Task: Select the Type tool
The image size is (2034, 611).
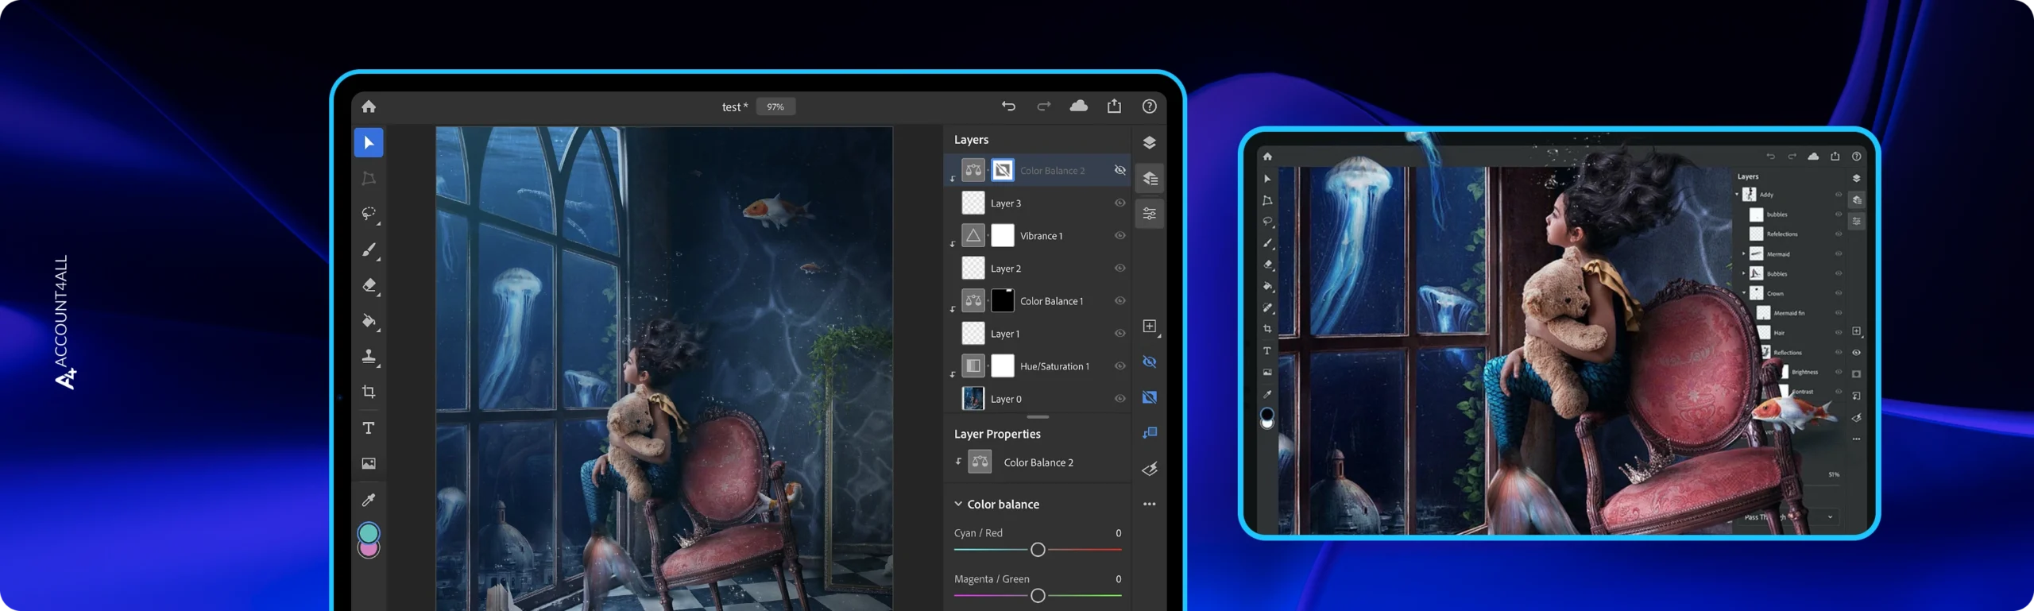Action: (369, 428)
